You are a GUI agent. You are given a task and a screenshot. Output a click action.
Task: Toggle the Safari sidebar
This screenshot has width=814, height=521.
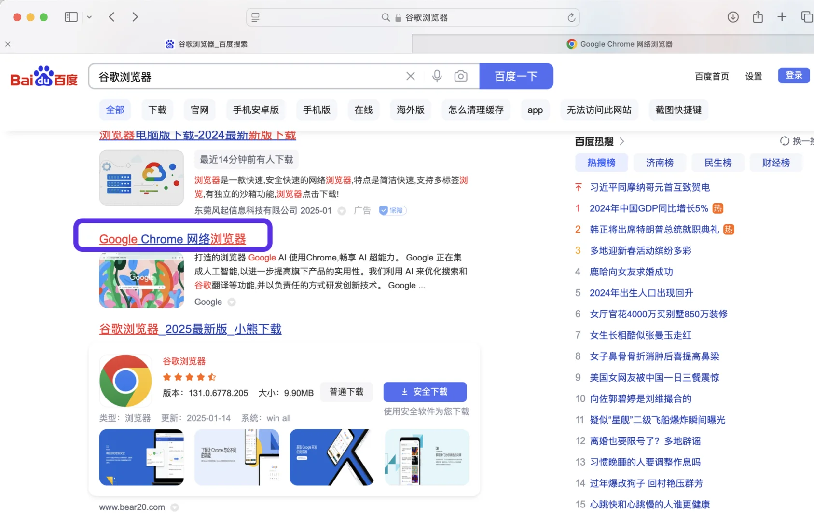[x=71, y=17]
